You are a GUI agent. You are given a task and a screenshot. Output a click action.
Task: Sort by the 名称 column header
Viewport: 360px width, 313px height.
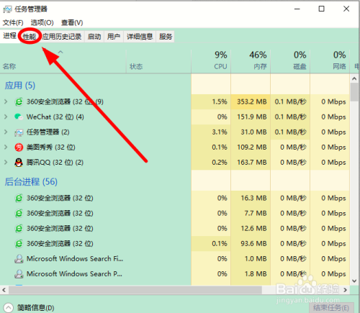[x=63, y=61]
